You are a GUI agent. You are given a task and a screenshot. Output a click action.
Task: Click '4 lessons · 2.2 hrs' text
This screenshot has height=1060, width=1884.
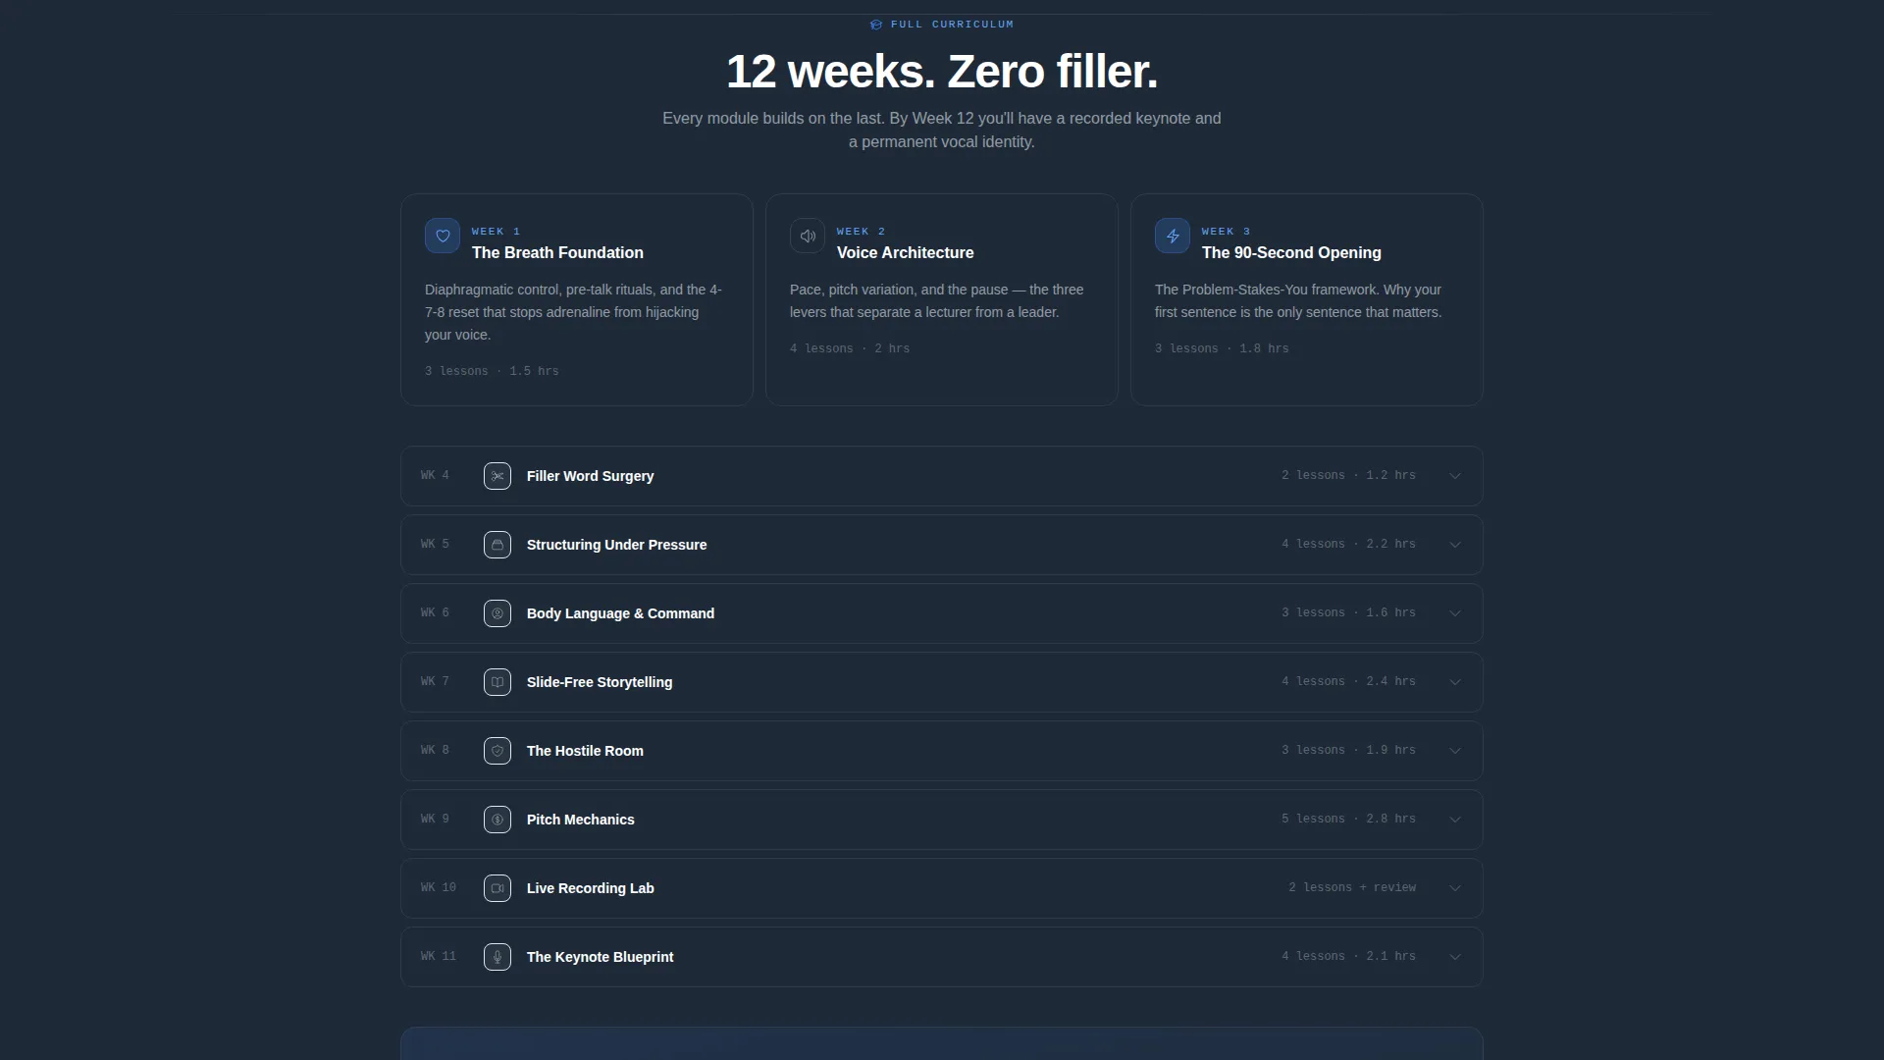1348,544
